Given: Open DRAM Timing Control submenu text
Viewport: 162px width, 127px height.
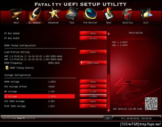Looking at the screenshot, I should pyautogui.click(x=22, y=68).
